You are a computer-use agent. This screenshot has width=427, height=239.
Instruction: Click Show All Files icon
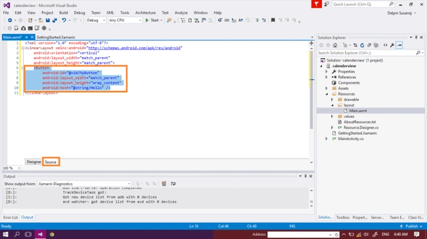tap(376, 45)
